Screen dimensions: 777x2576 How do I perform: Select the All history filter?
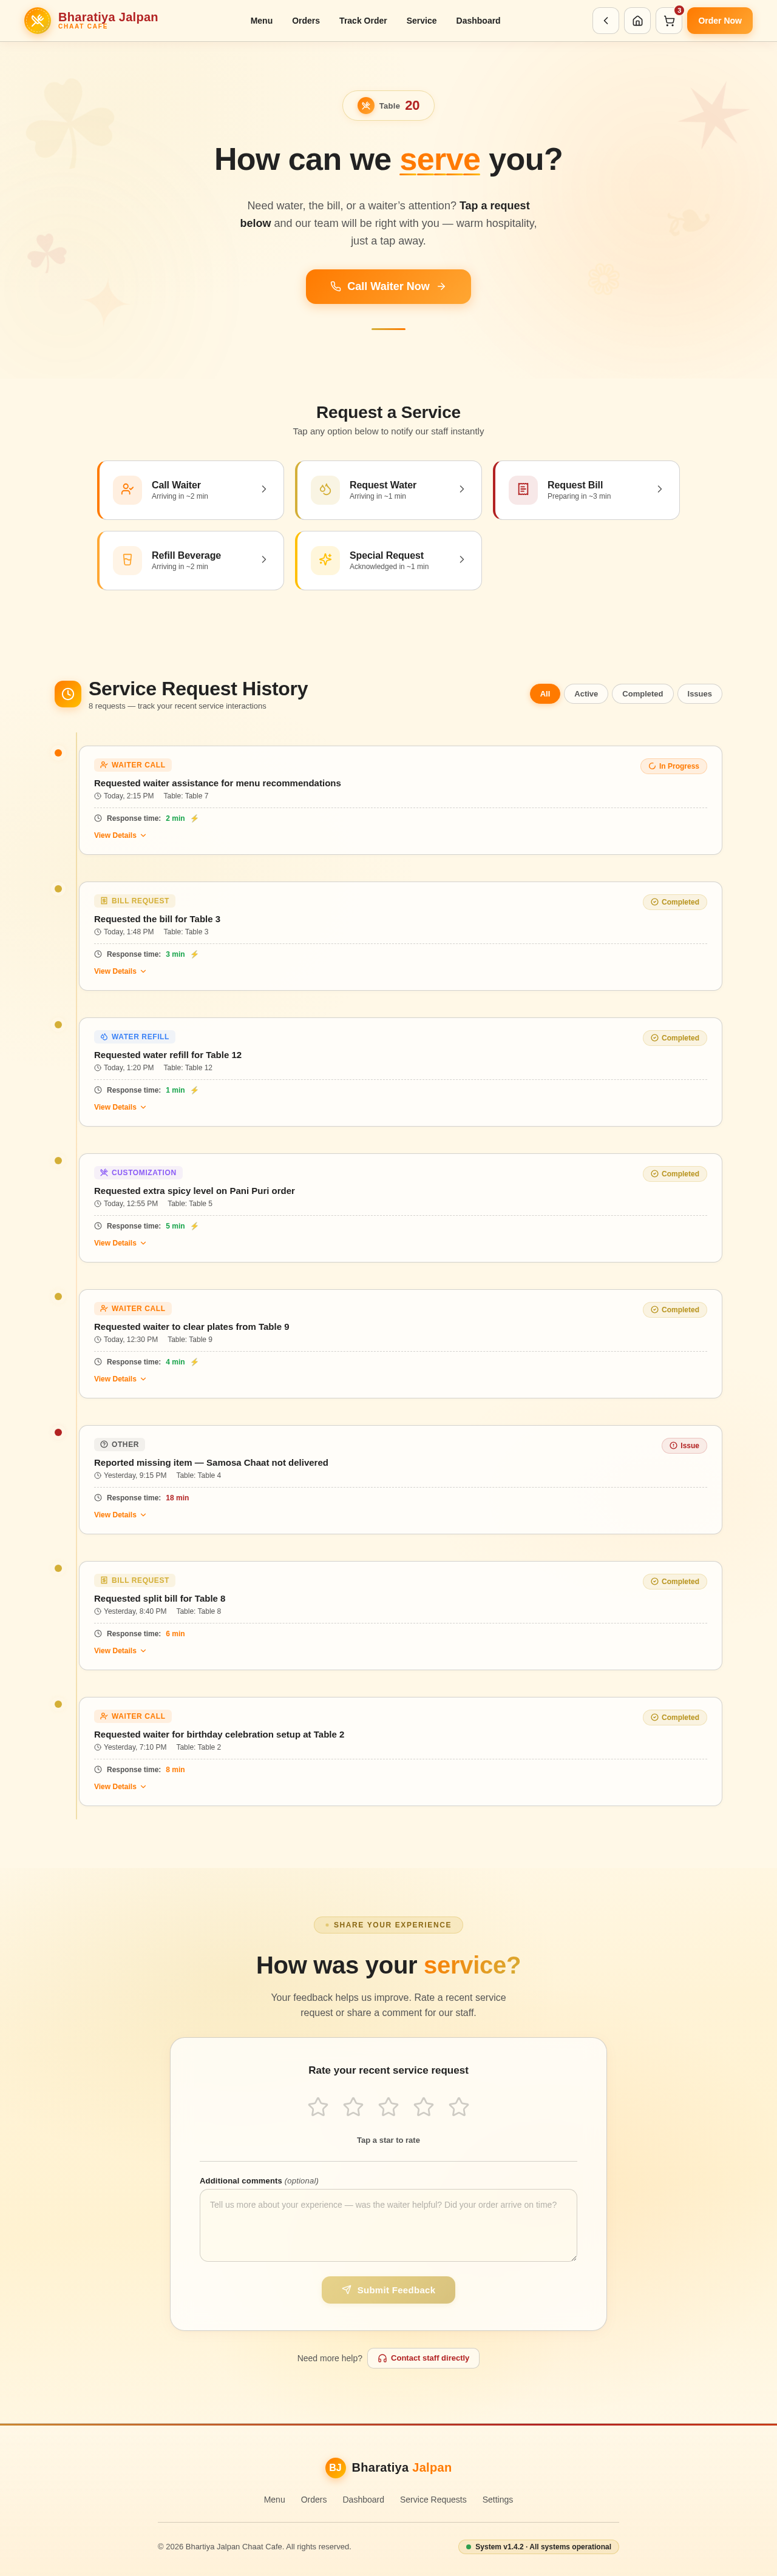[545, 694]
